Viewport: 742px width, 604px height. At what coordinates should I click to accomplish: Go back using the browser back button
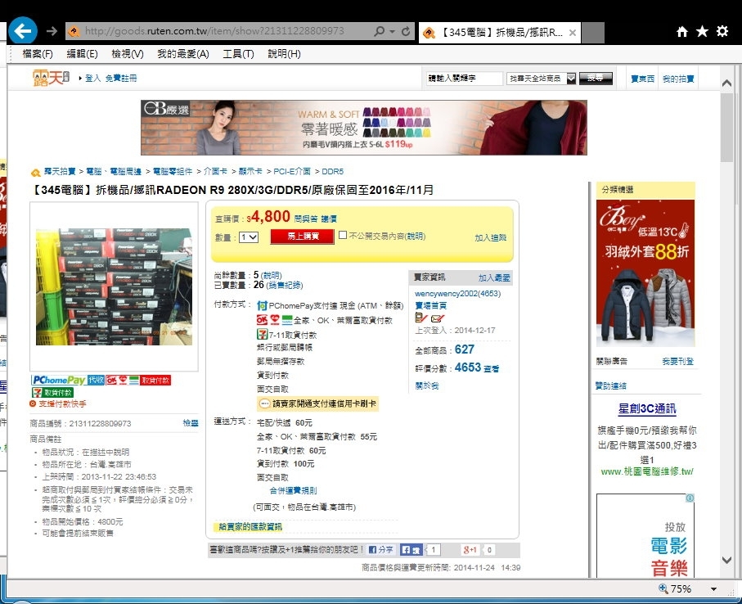[23, 31]
